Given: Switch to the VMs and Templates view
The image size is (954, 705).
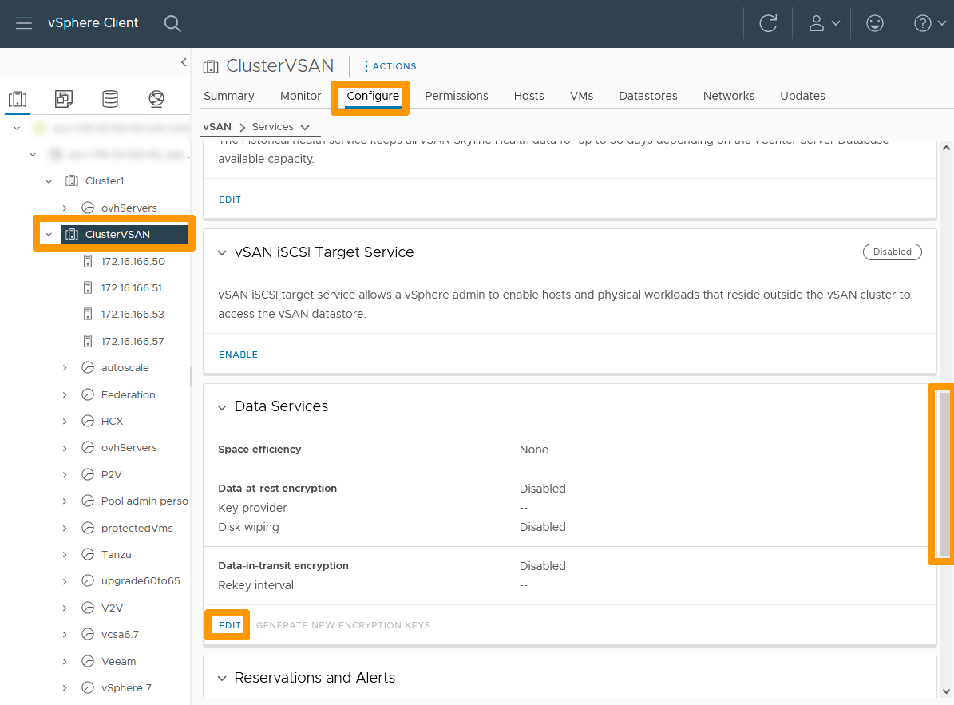Looking at the screenshot, I should pyautogui.click(x=63, y=97).
